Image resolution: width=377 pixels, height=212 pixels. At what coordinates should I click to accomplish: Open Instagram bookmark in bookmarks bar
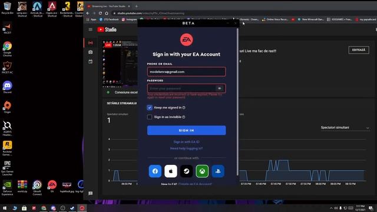coord(130,19)
